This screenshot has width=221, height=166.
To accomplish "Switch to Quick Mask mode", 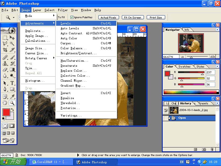I will (12, 126).
